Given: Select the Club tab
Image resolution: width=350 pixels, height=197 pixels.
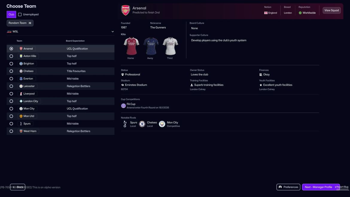Looking at the screenshot, I should tap(11, 14).
